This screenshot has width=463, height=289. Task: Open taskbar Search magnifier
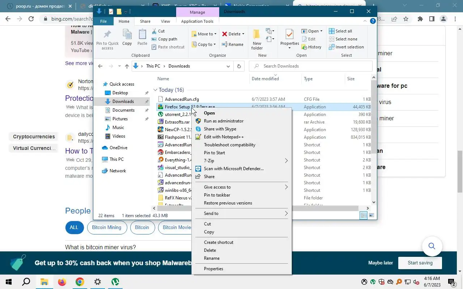coord(26,282)
